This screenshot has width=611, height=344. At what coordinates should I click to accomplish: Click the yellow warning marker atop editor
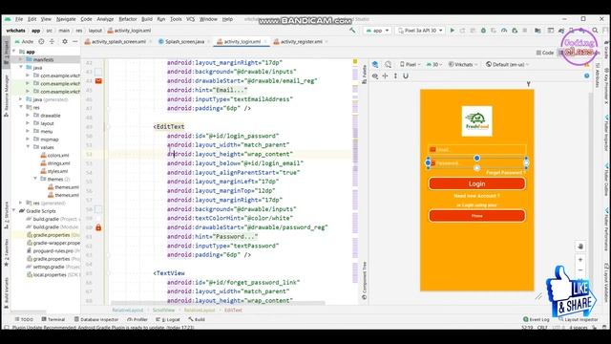pyautogui.click(x=355, y=61)
